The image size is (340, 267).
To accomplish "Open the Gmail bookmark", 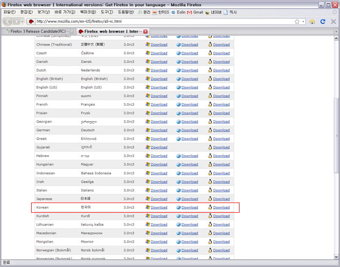I will point(195,12).
